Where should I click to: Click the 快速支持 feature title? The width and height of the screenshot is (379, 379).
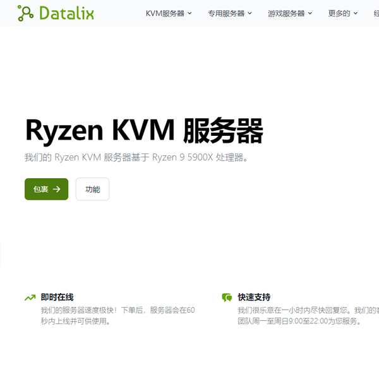[x=254, y=297]
